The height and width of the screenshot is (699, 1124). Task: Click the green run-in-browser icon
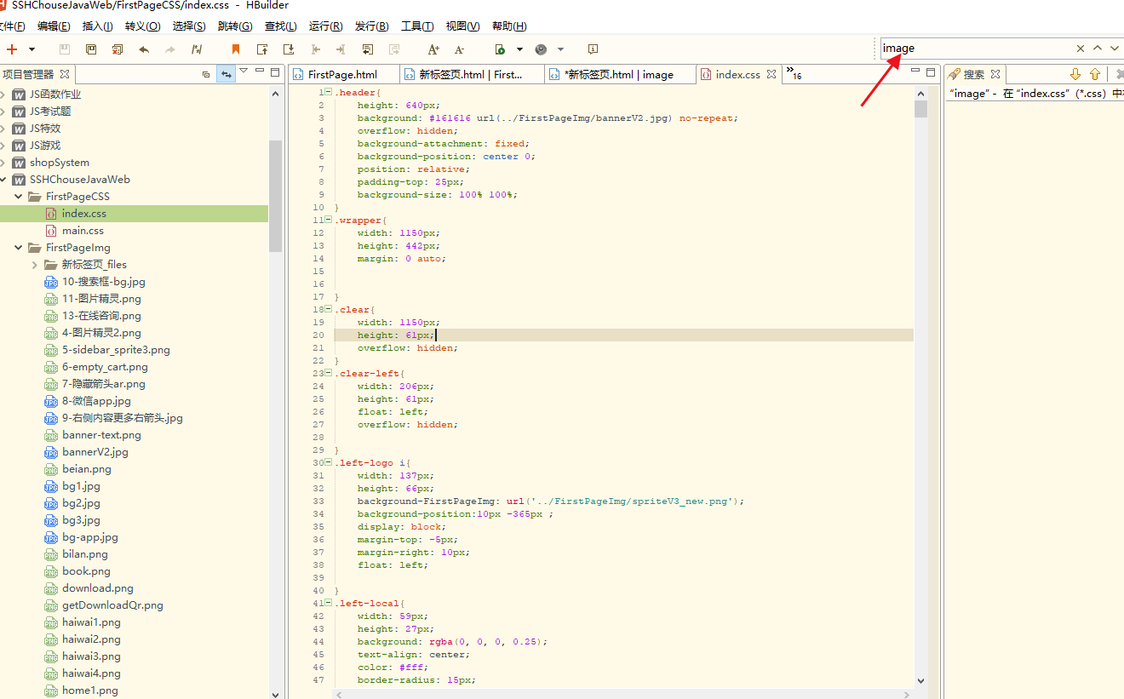pyautogui.click(x=500, y=49)
